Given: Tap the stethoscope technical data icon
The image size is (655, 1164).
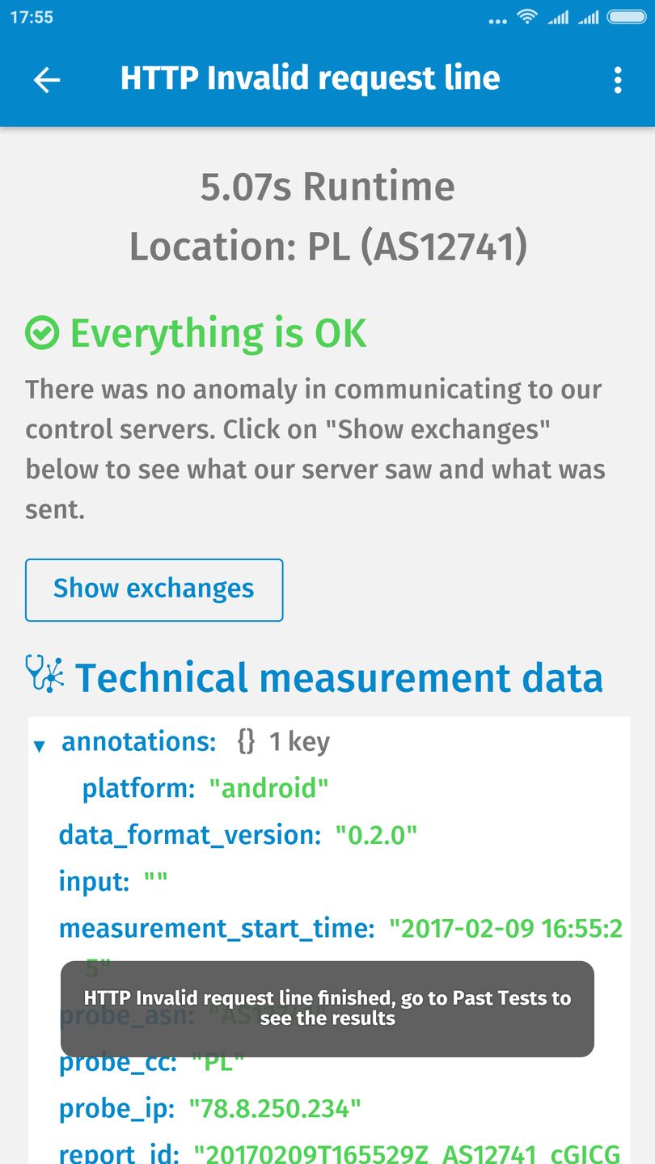Looking at the screenshot, I should coord(45,674).
